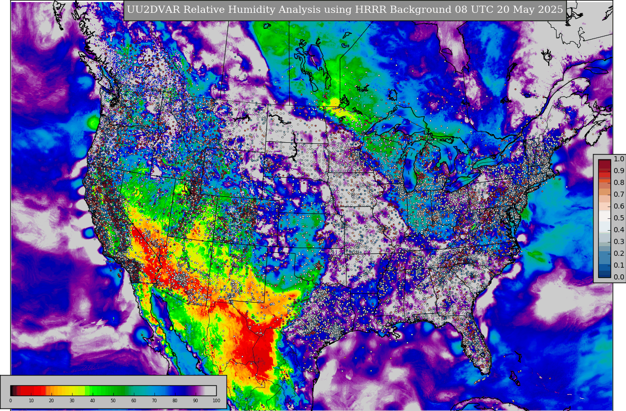The image size is (626, 411).
Task: Click the 20 tick label on the humidity colorbar
Action: point(51,401)
